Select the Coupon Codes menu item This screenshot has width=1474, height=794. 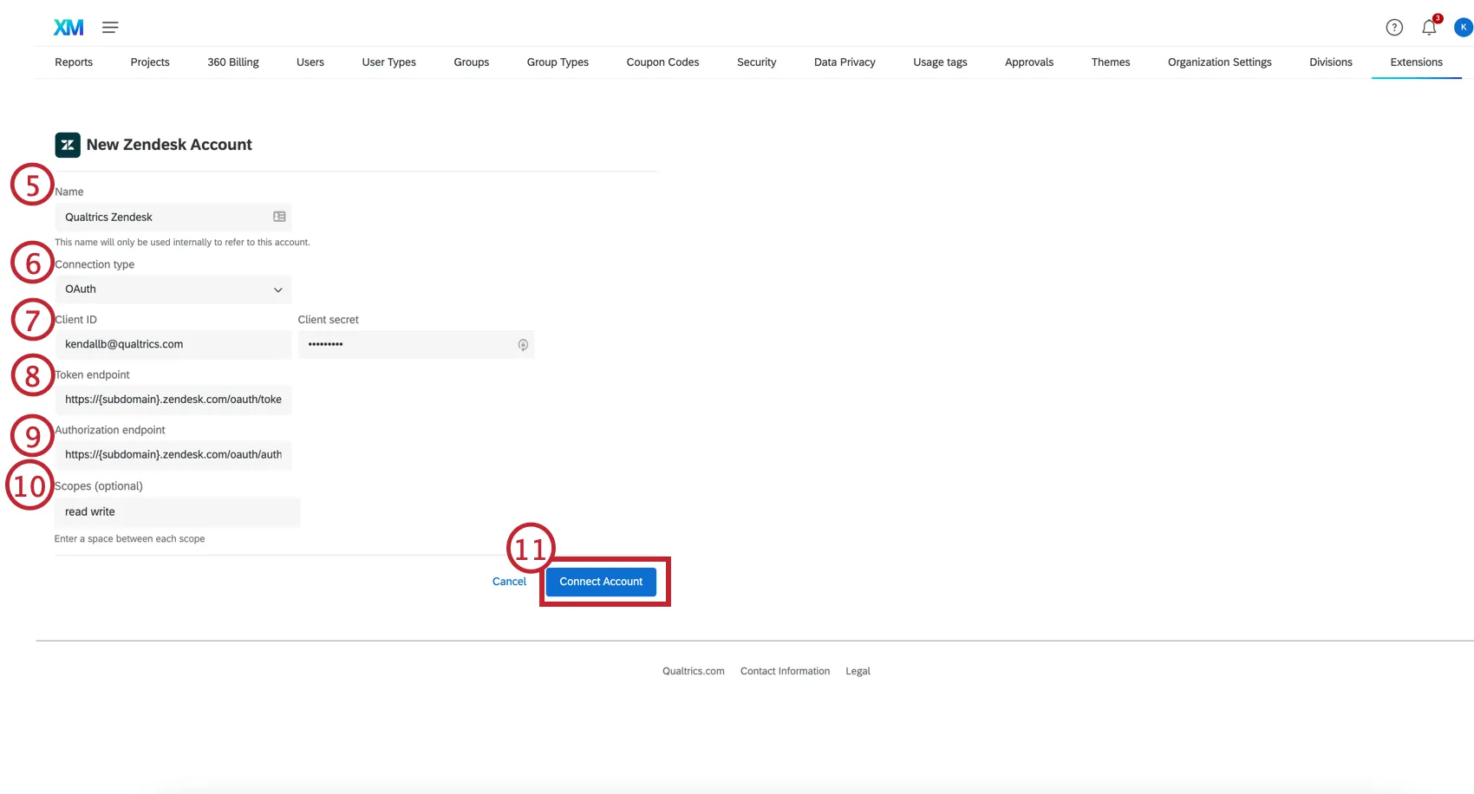tap(662, 62)
